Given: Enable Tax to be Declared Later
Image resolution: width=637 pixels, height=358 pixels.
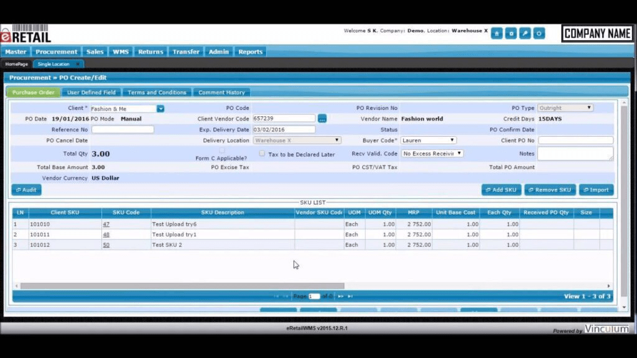Looking at the screenshot, I should (262, 154).
